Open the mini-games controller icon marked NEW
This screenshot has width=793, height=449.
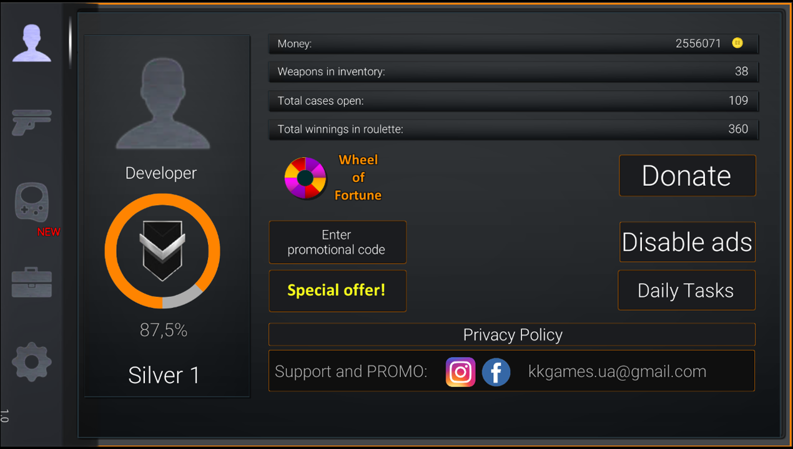[x=32, y=203]
